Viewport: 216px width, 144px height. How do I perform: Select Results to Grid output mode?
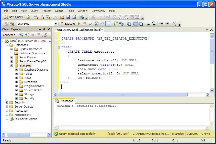[135, 24]
